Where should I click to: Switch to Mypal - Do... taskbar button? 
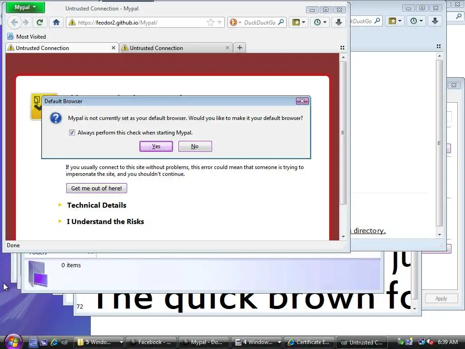point(204,342)
